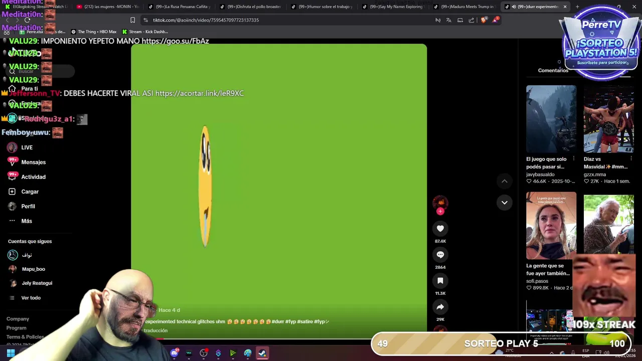Save the video with the bookmark icon

point(440,281)
